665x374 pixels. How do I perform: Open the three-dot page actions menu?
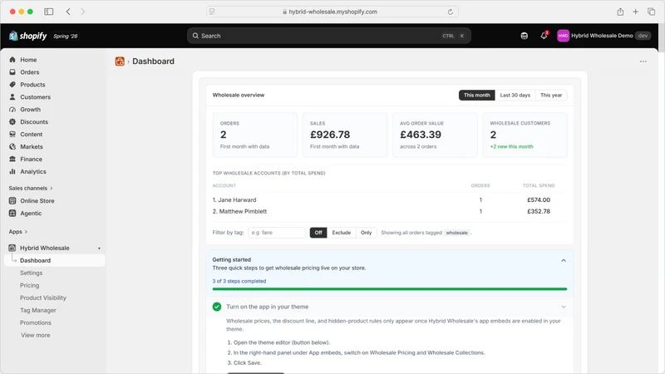pos(643,62)
